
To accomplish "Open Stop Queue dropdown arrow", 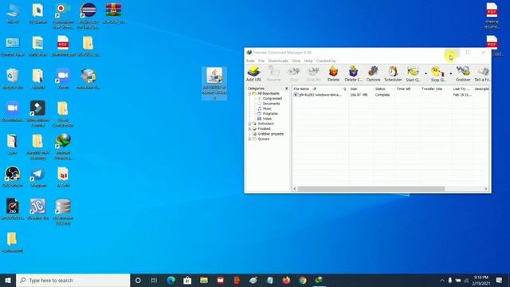I will pos(450,74).
